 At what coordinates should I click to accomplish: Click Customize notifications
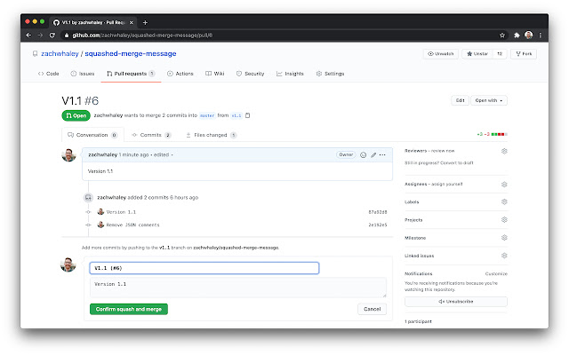[496, 274]
